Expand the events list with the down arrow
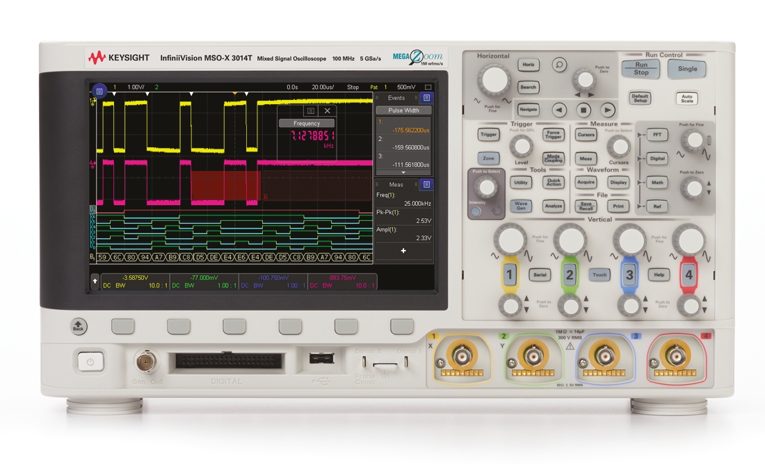 [403, 172]
